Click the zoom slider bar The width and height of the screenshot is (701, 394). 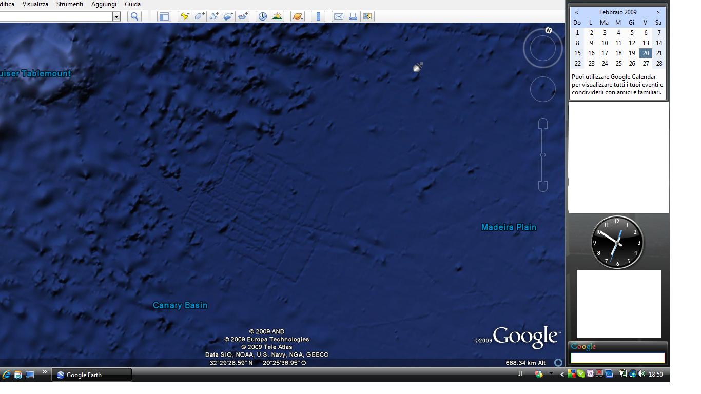(543, 155)
